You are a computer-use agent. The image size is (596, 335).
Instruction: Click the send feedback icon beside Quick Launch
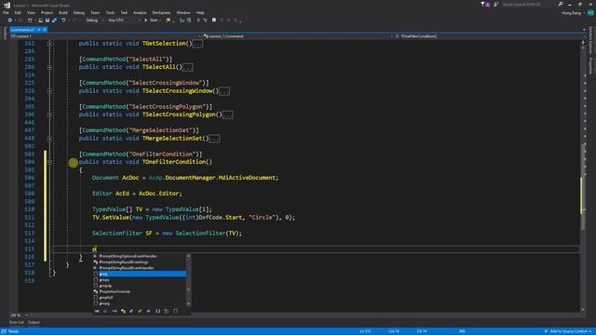tap(496, 4)
